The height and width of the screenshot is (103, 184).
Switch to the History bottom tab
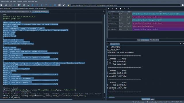(x=152, y=100)
